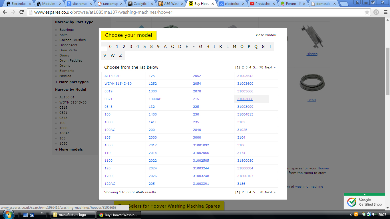
Task: Bookmark this page with the star
Action: pyautogui.click(x=367, y=12)
